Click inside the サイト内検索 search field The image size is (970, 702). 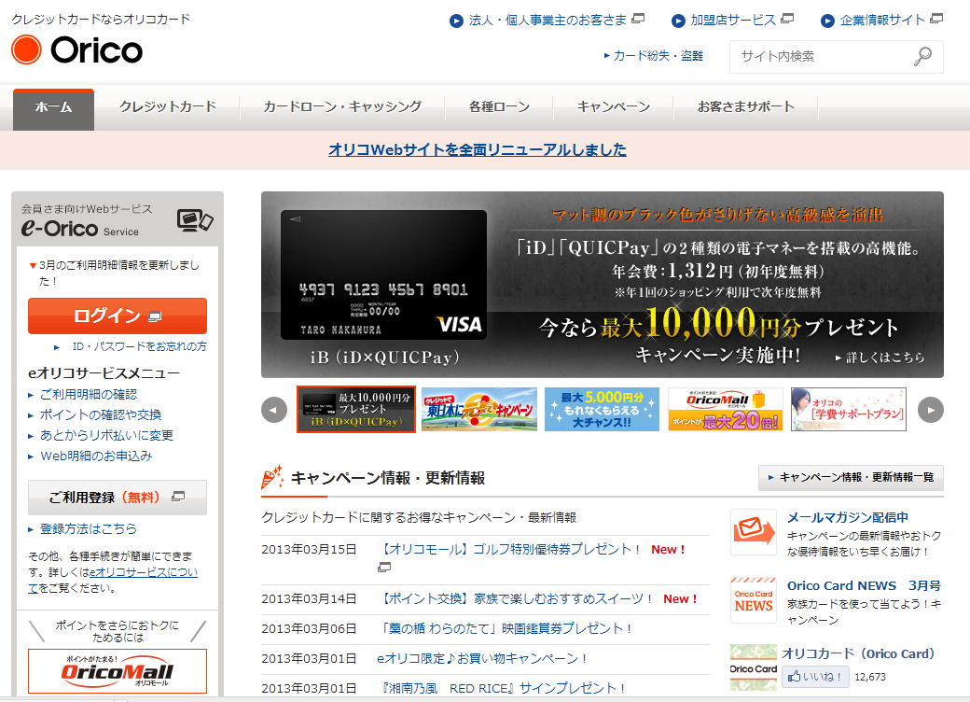pos(821,56)
